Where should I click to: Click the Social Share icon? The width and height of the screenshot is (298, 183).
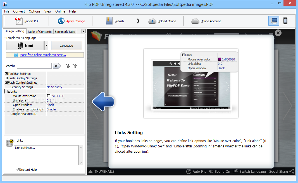tap(292, 171)
